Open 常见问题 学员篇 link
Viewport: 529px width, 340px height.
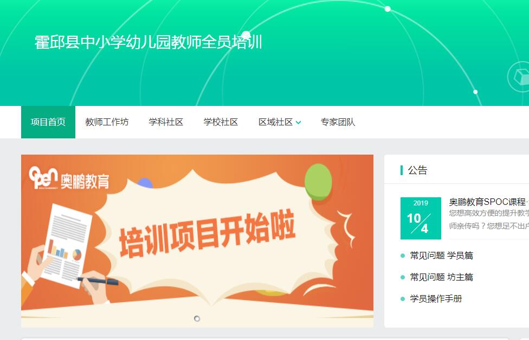(x=441, y=256)
